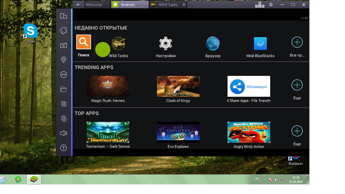Click the RU language indicator
Viewport: 345px width, 194px height.
pos(257,179)
